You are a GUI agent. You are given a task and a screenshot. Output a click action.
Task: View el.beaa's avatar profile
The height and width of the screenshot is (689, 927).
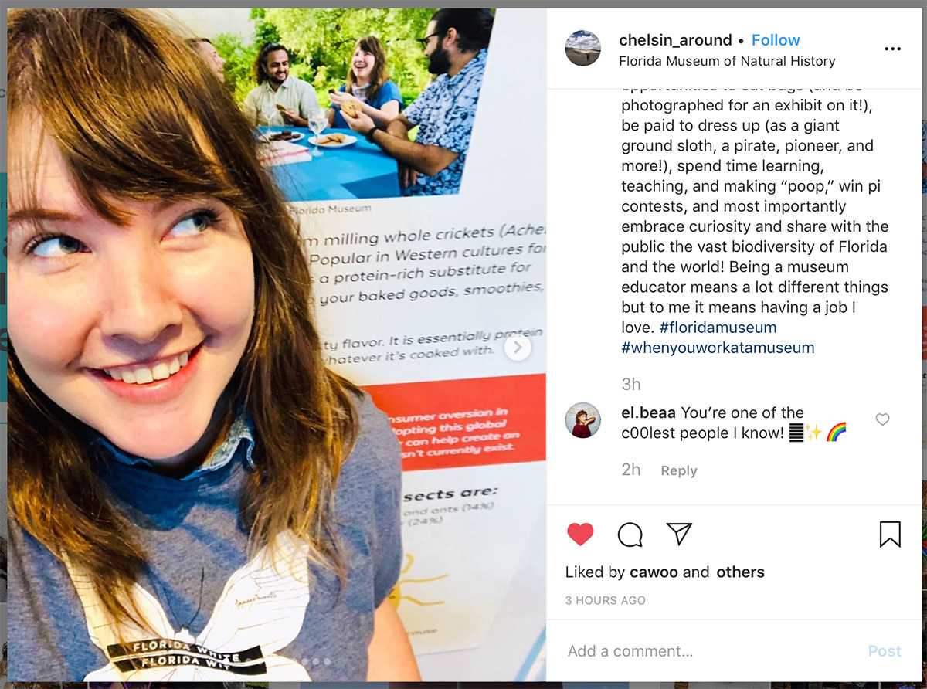tap(583, 420)
